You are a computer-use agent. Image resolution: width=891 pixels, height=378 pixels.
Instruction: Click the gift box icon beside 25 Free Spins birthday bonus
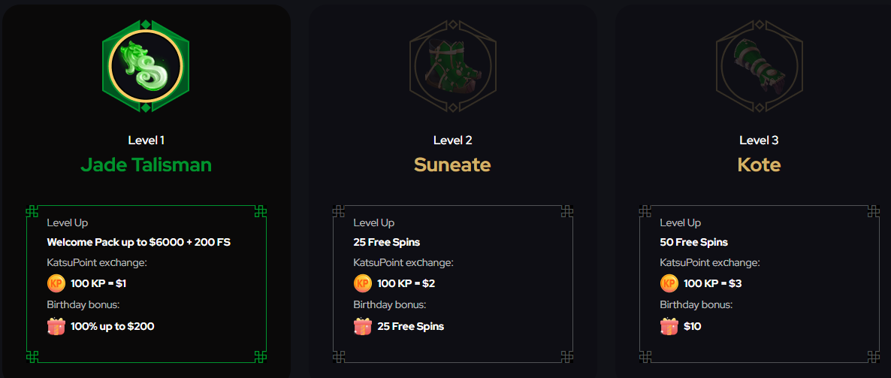(363, 326)
